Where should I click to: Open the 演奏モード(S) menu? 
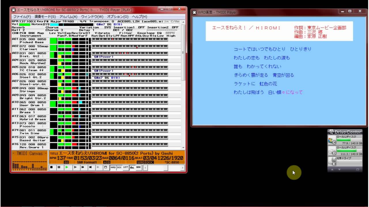(45, 17)
